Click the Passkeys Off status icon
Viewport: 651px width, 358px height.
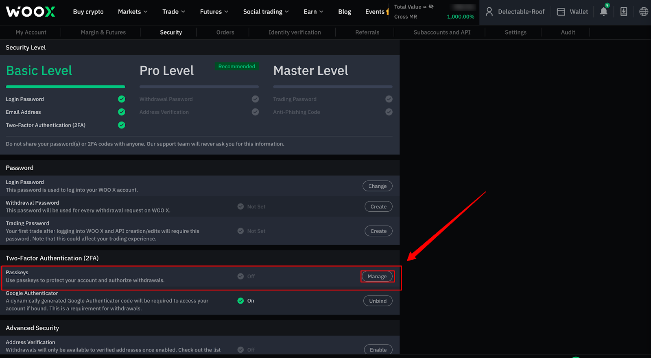pyautogui.click(x=240, y=276)
